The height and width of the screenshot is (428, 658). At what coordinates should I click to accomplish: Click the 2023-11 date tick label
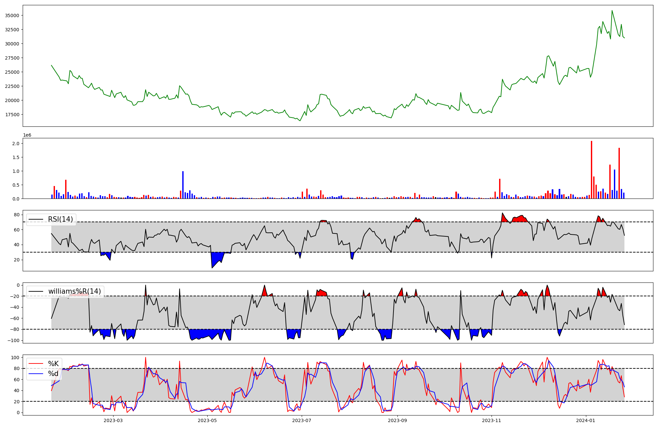click(492, 420)
